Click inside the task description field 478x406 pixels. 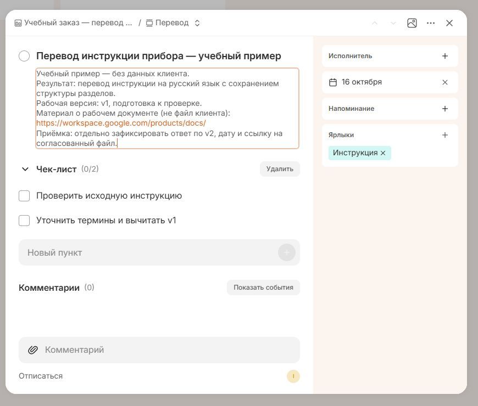tap(167, 108)
